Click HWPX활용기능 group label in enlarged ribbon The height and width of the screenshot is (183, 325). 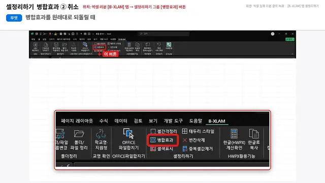(242, 156)
